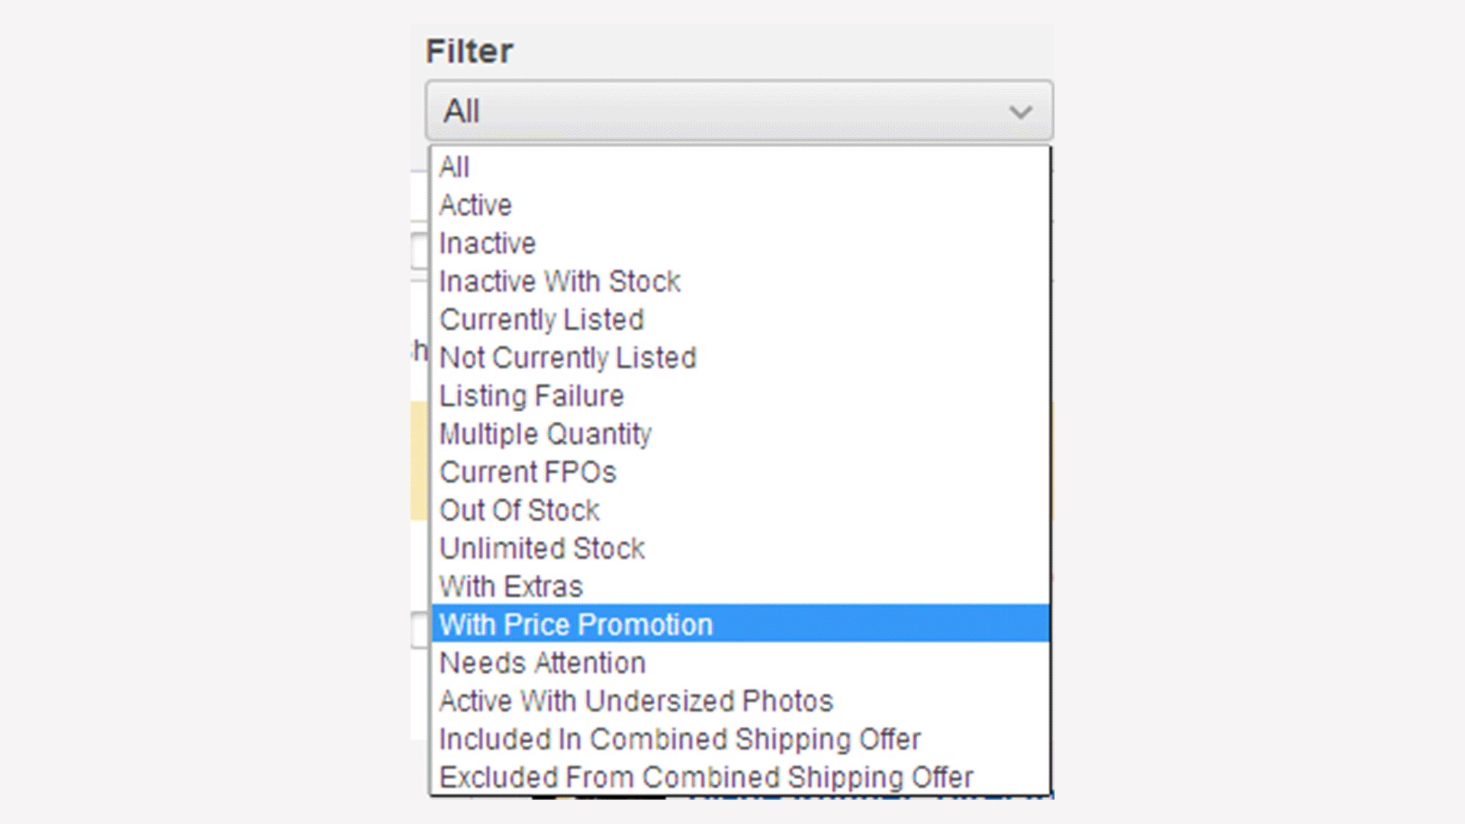The height and width of the screenshot is (824, 1465).
Task: Choose Included In Combined Shipping Offer
Action: 680,739
